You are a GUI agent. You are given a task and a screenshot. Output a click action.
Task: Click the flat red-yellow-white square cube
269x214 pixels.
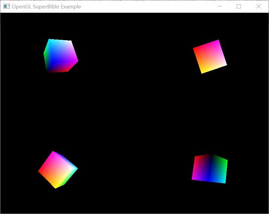point(210,57)
